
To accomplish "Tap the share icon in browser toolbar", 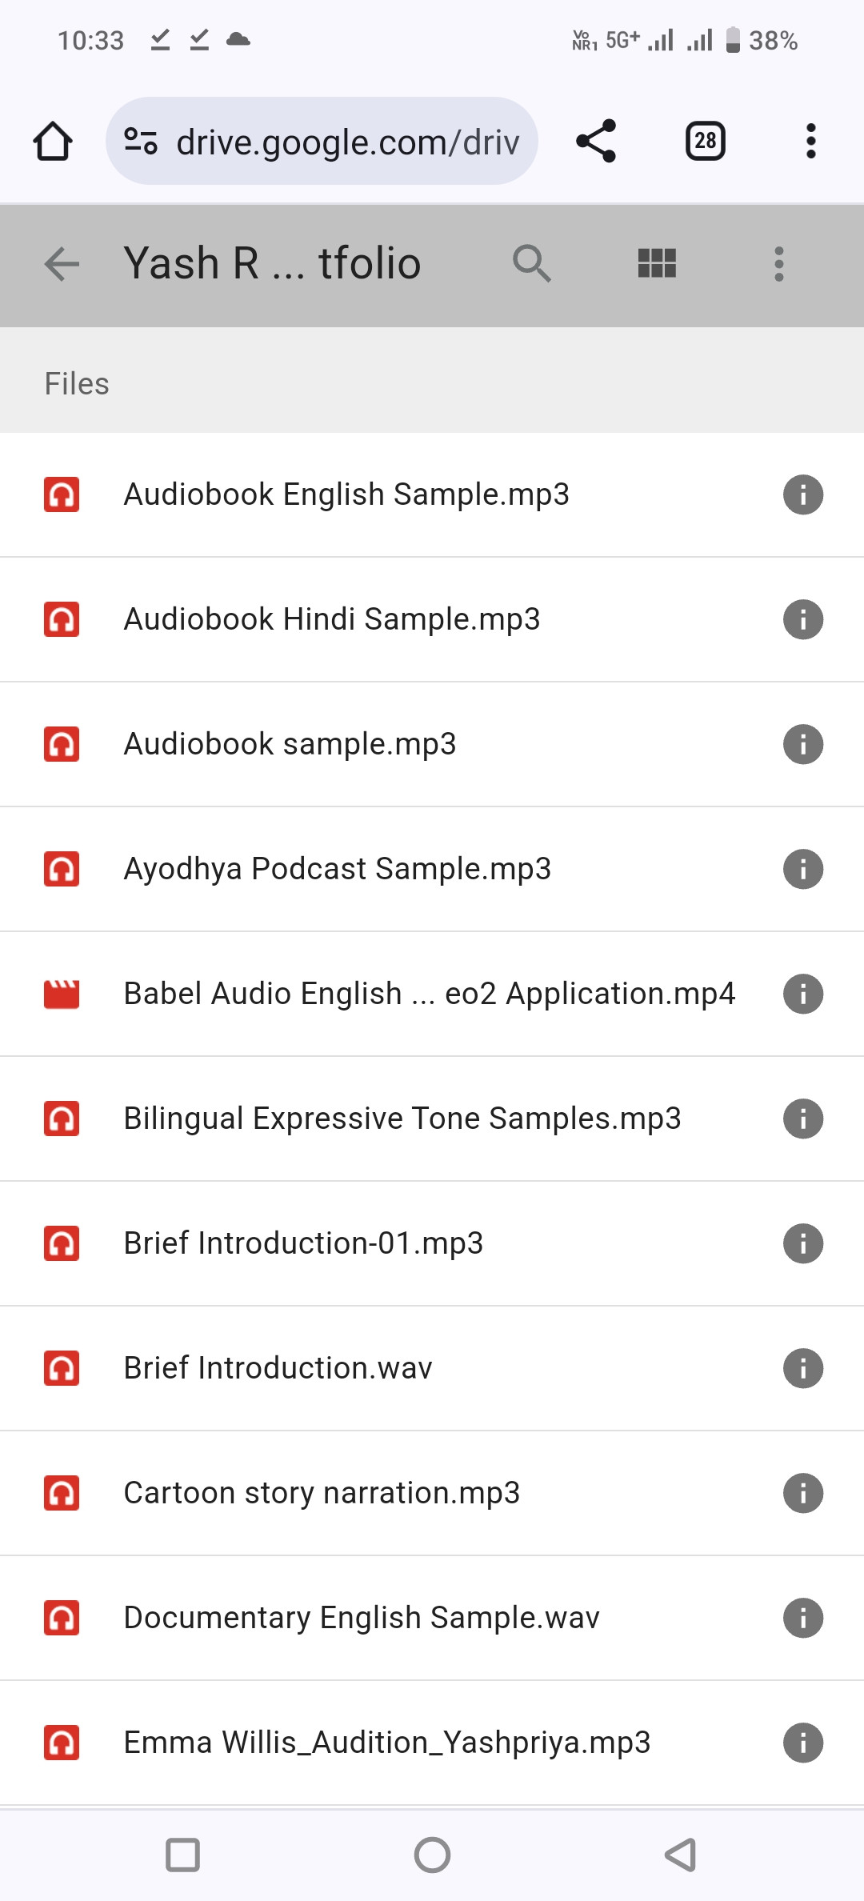I will click(x=596, y=142).
